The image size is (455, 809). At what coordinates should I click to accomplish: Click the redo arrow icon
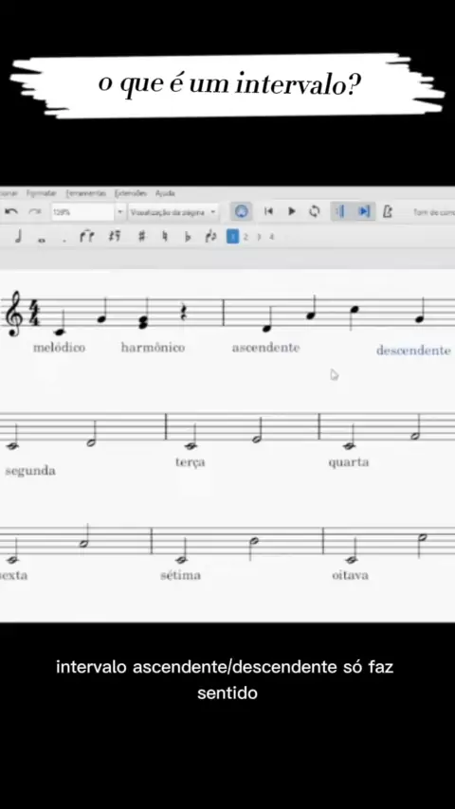click(x=35, y=211)
